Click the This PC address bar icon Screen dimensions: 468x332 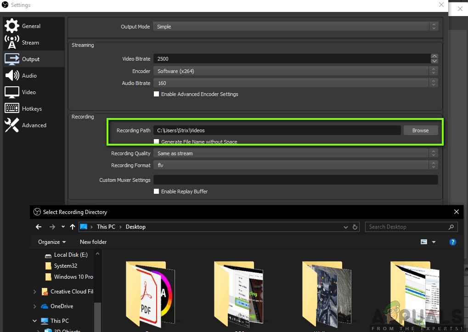(x=84, y=227)
